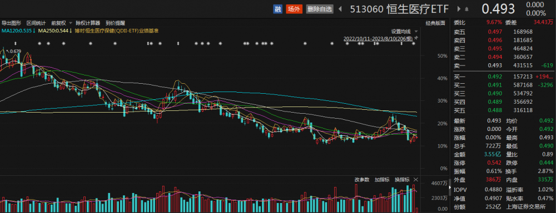Click the 卖一 volume 431515
556x213 pixels.
point(523,65)
